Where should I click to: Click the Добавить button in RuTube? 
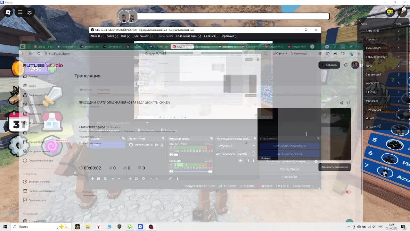pos(329,65)
